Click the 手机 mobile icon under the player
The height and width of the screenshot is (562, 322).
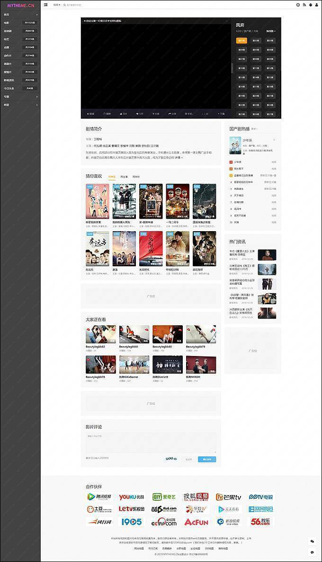(188, 113)
